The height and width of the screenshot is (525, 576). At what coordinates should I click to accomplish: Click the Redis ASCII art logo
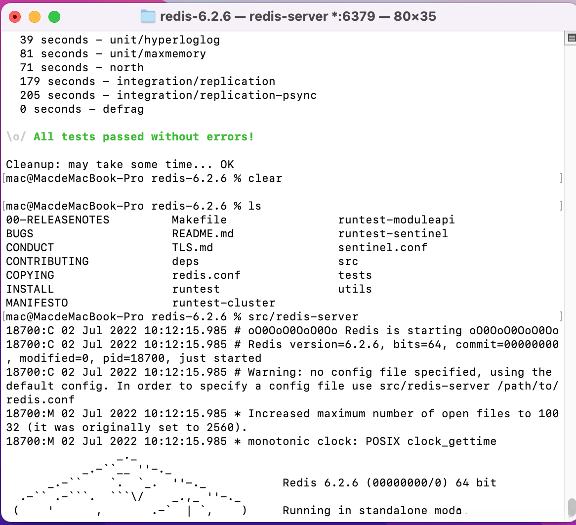tap(130, 486)
